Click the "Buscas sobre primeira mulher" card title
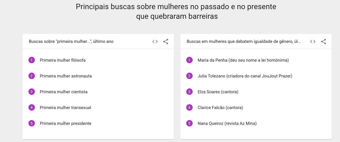The height and width of the screenshot is (142, 340). 71,42
